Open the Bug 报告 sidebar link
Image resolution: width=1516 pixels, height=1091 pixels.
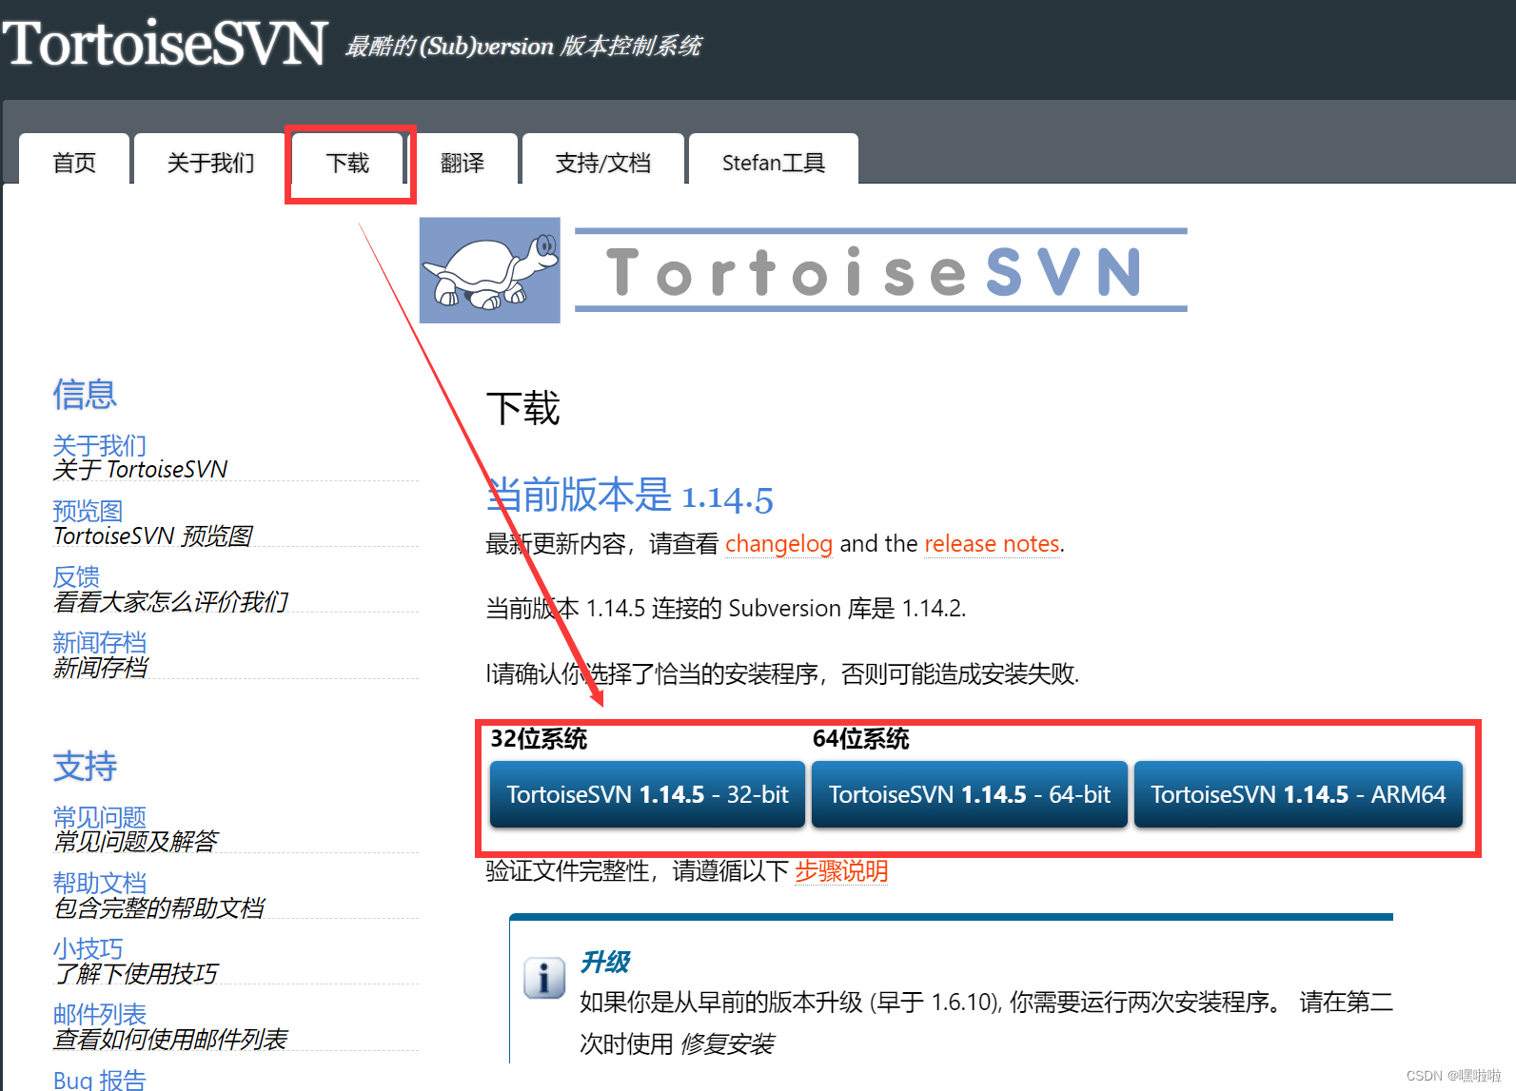(100, 1080)
